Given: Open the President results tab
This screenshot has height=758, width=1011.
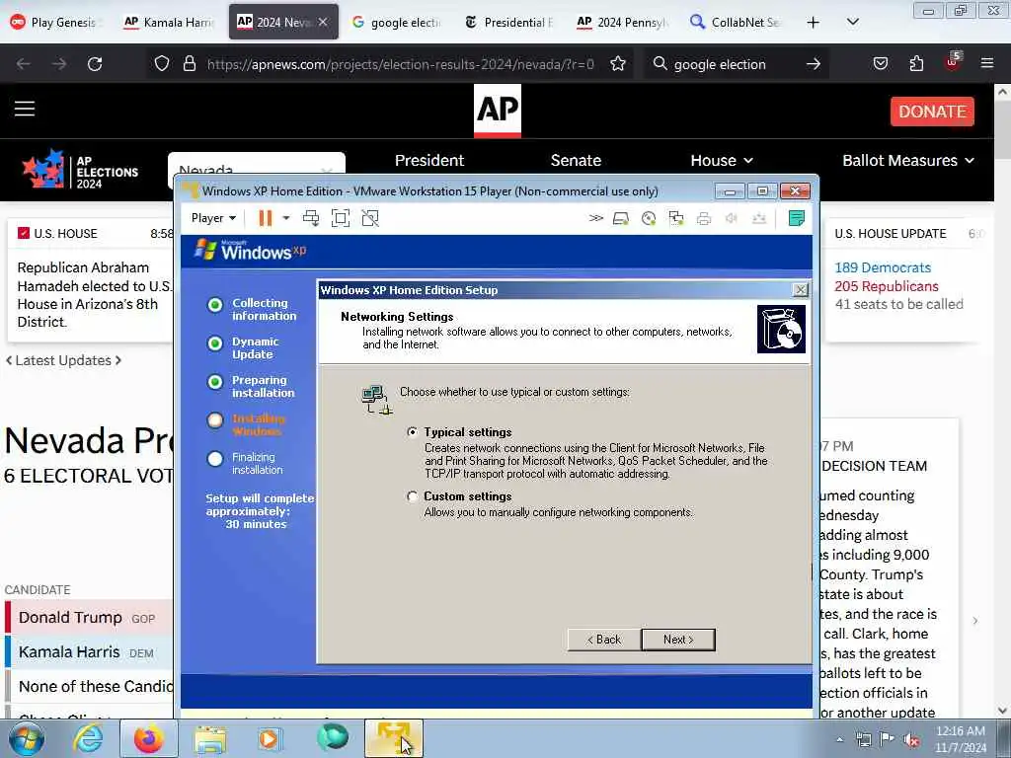Looking at the screenshot, I should pos(429,161).
